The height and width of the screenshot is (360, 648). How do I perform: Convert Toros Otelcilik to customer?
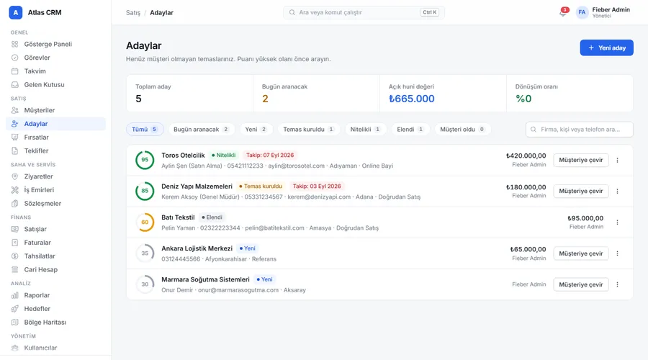[580, 160]
